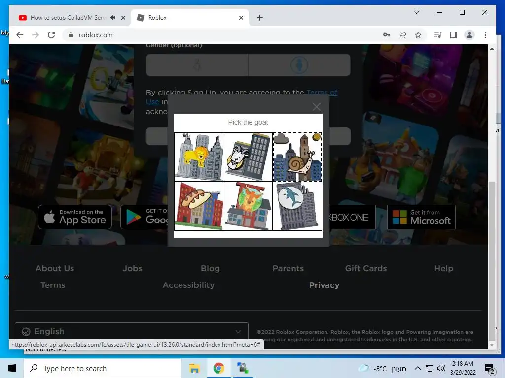This screenshot has height=378, width=505.
Task: Share this page via share icon
Action: pos(402,35)
